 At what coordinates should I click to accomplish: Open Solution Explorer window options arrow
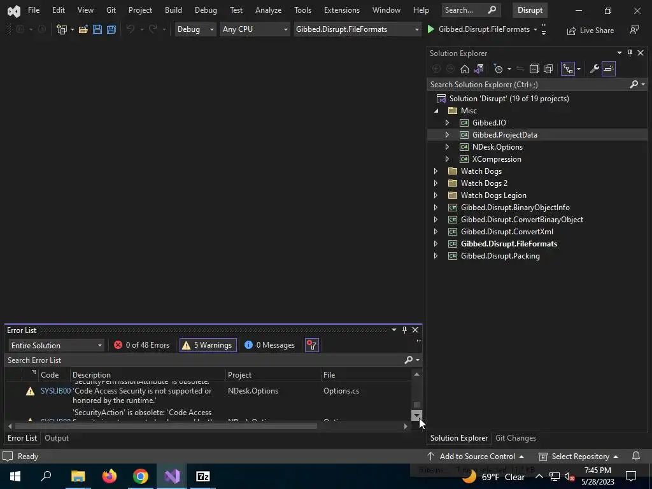pyautogui.click(x=619, y=53)
